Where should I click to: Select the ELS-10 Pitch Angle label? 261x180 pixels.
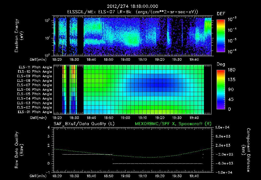35,72
